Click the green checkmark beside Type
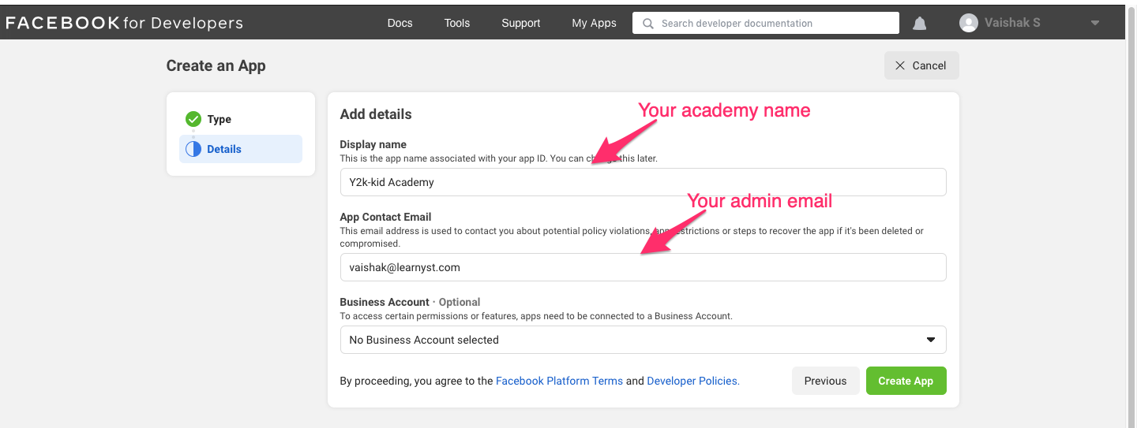This screenshot has height=428, width=1137. (x=193, y=119)
